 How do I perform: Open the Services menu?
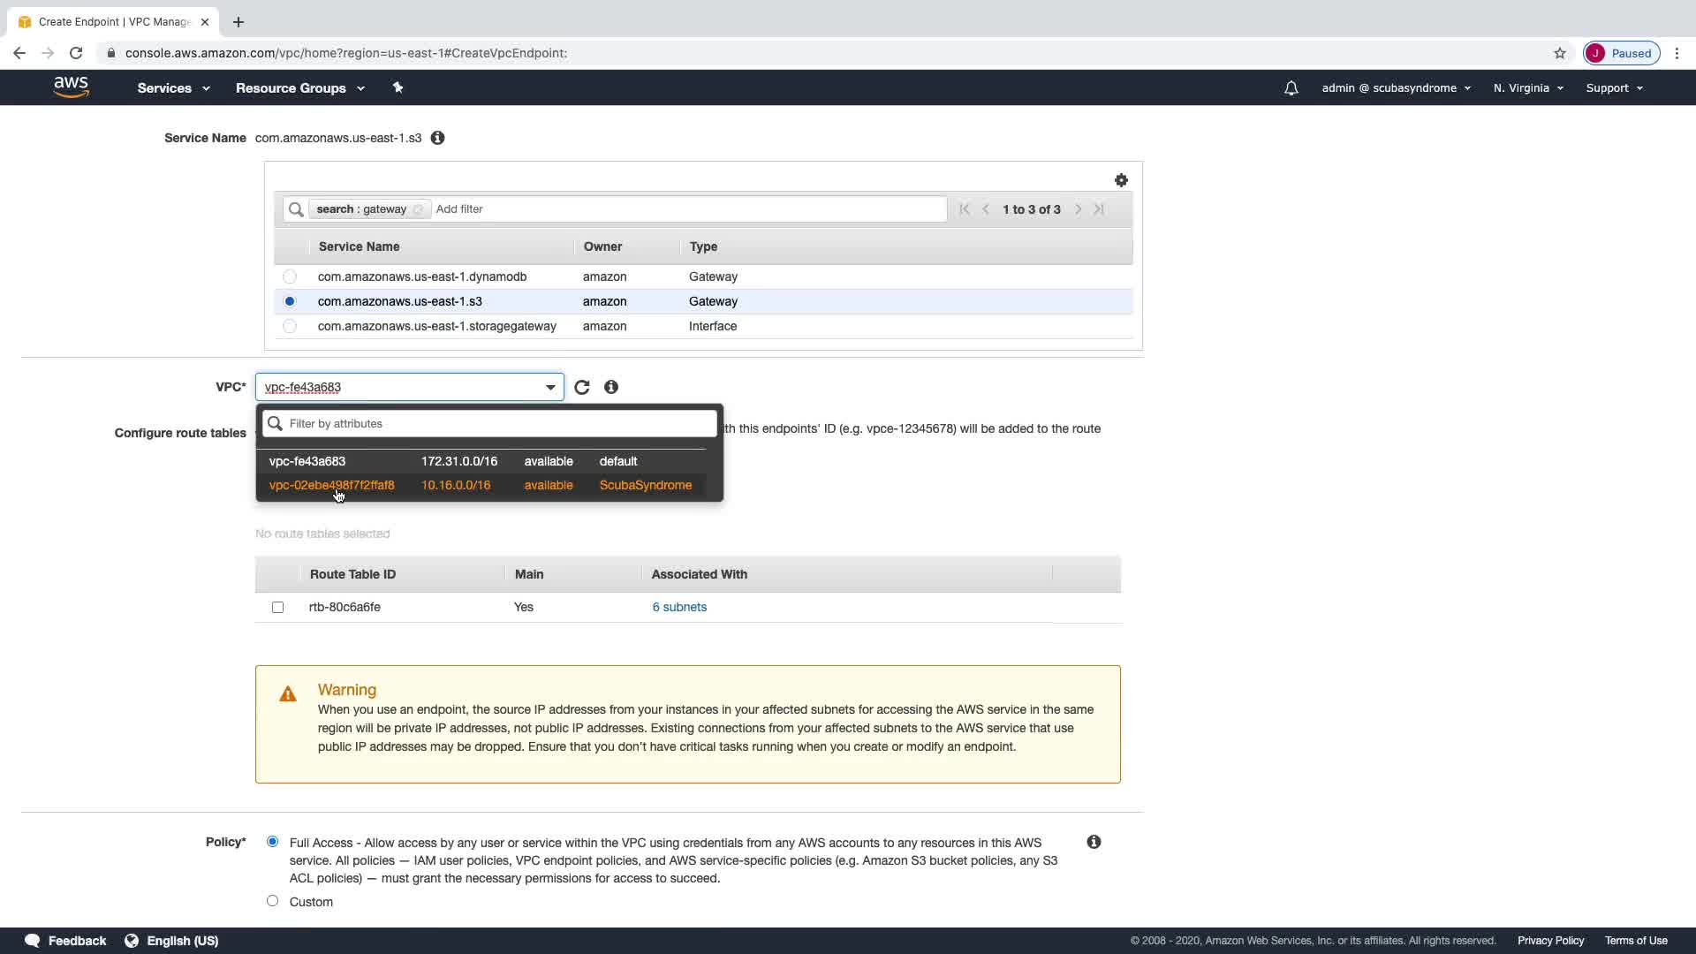[173, 88]
